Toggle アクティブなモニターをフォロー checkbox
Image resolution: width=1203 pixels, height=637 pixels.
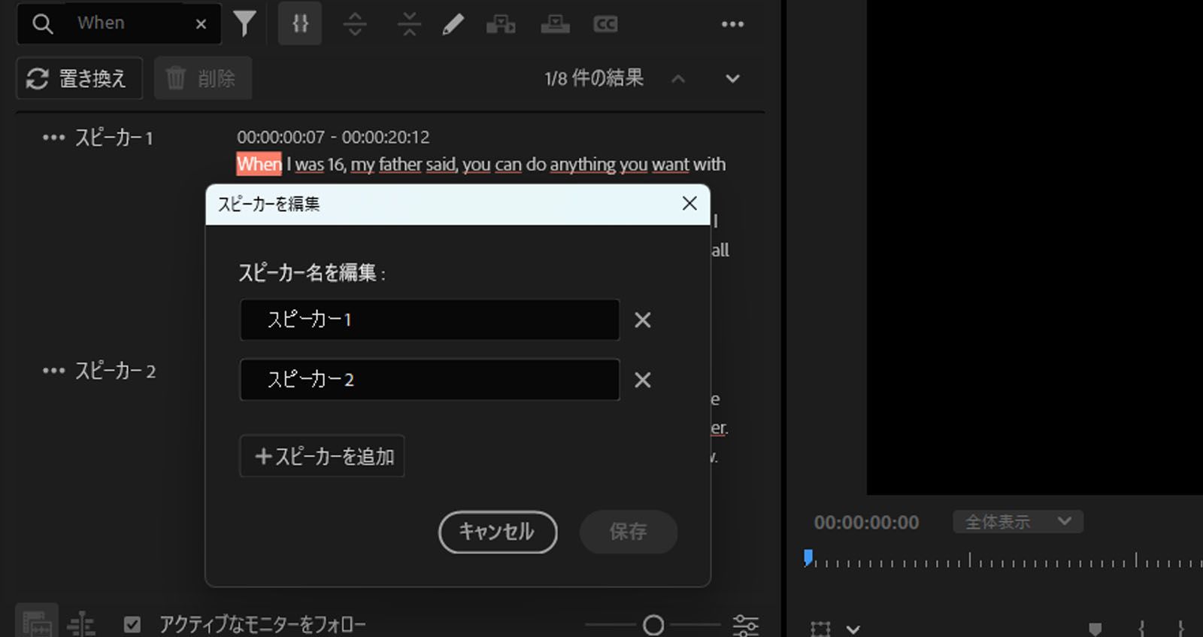(x=132, y=624)
